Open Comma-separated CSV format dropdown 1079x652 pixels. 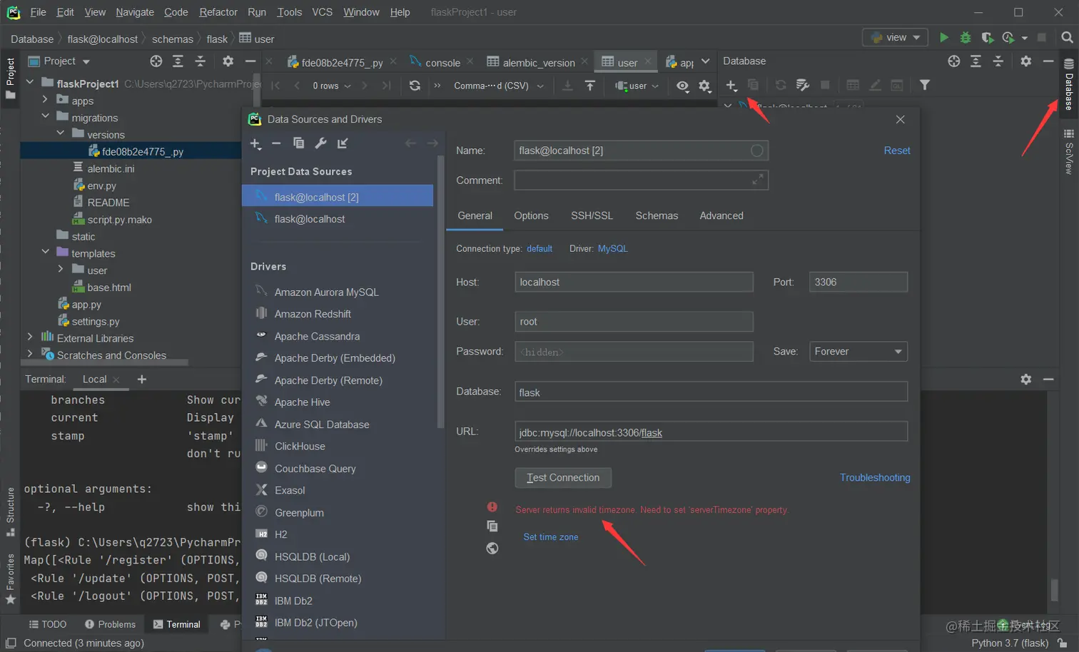coord(498,86)
